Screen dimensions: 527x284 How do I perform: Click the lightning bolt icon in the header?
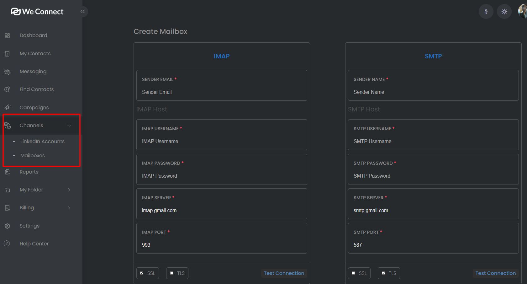[486, 11]
